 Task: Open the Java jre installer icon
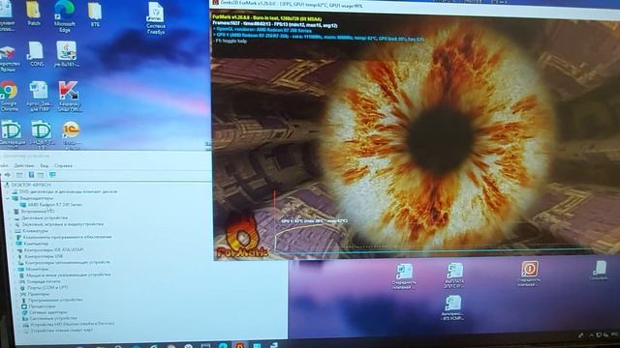(x=66, y=54)
